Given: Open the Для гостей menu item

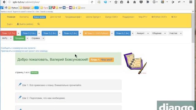Looking at the screenshot, I should [x=55, y=17].
